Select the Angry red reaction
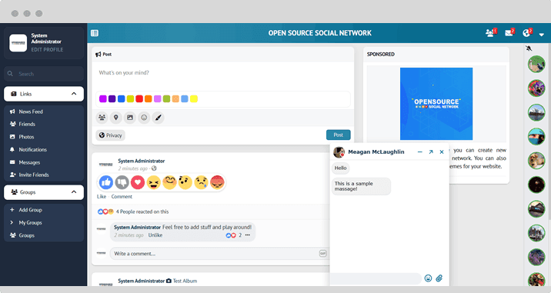The image size is (551, 293). point(217,182)
